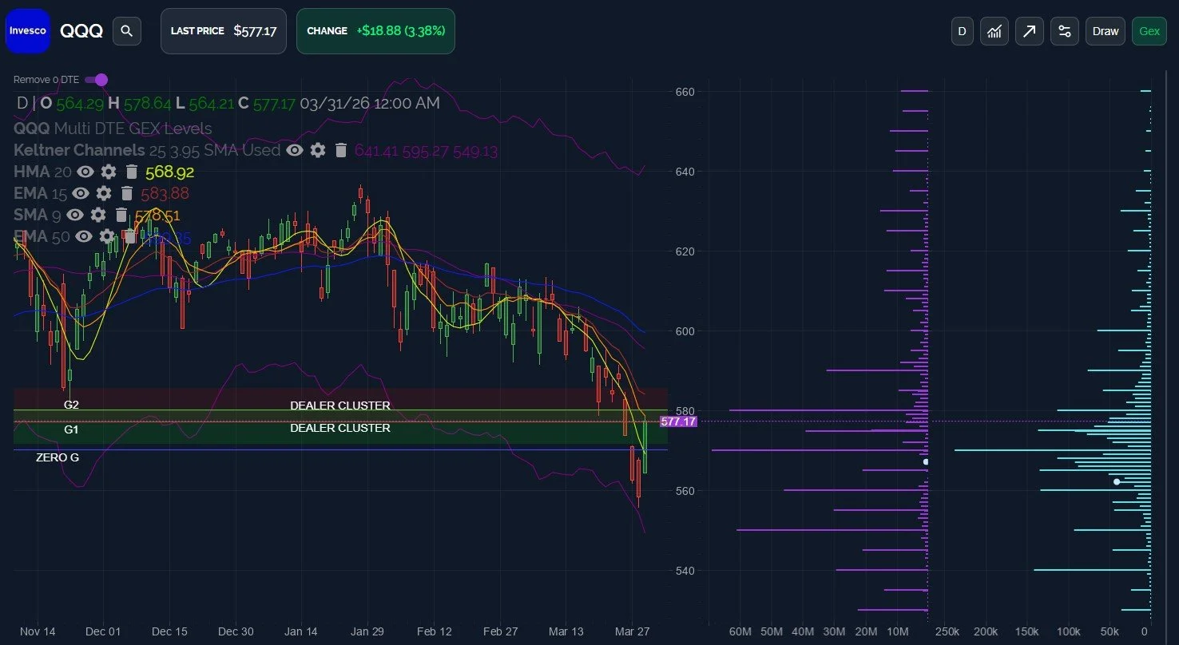This screenshot has height=645, width=1179.
Task: Click the QQQ Multi DTE GEX Levels label
Action: point(113,129)
